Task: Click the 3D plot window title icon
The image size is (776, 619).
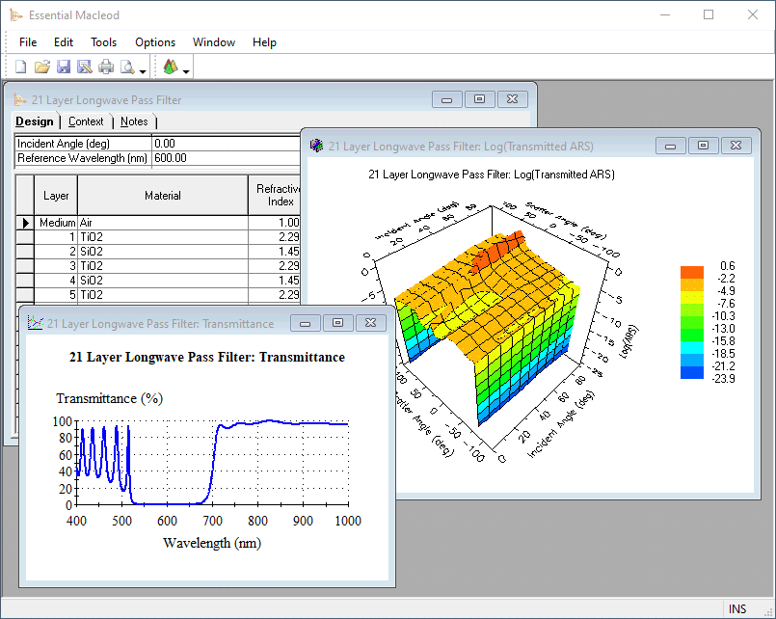Action: pos(316,146)
